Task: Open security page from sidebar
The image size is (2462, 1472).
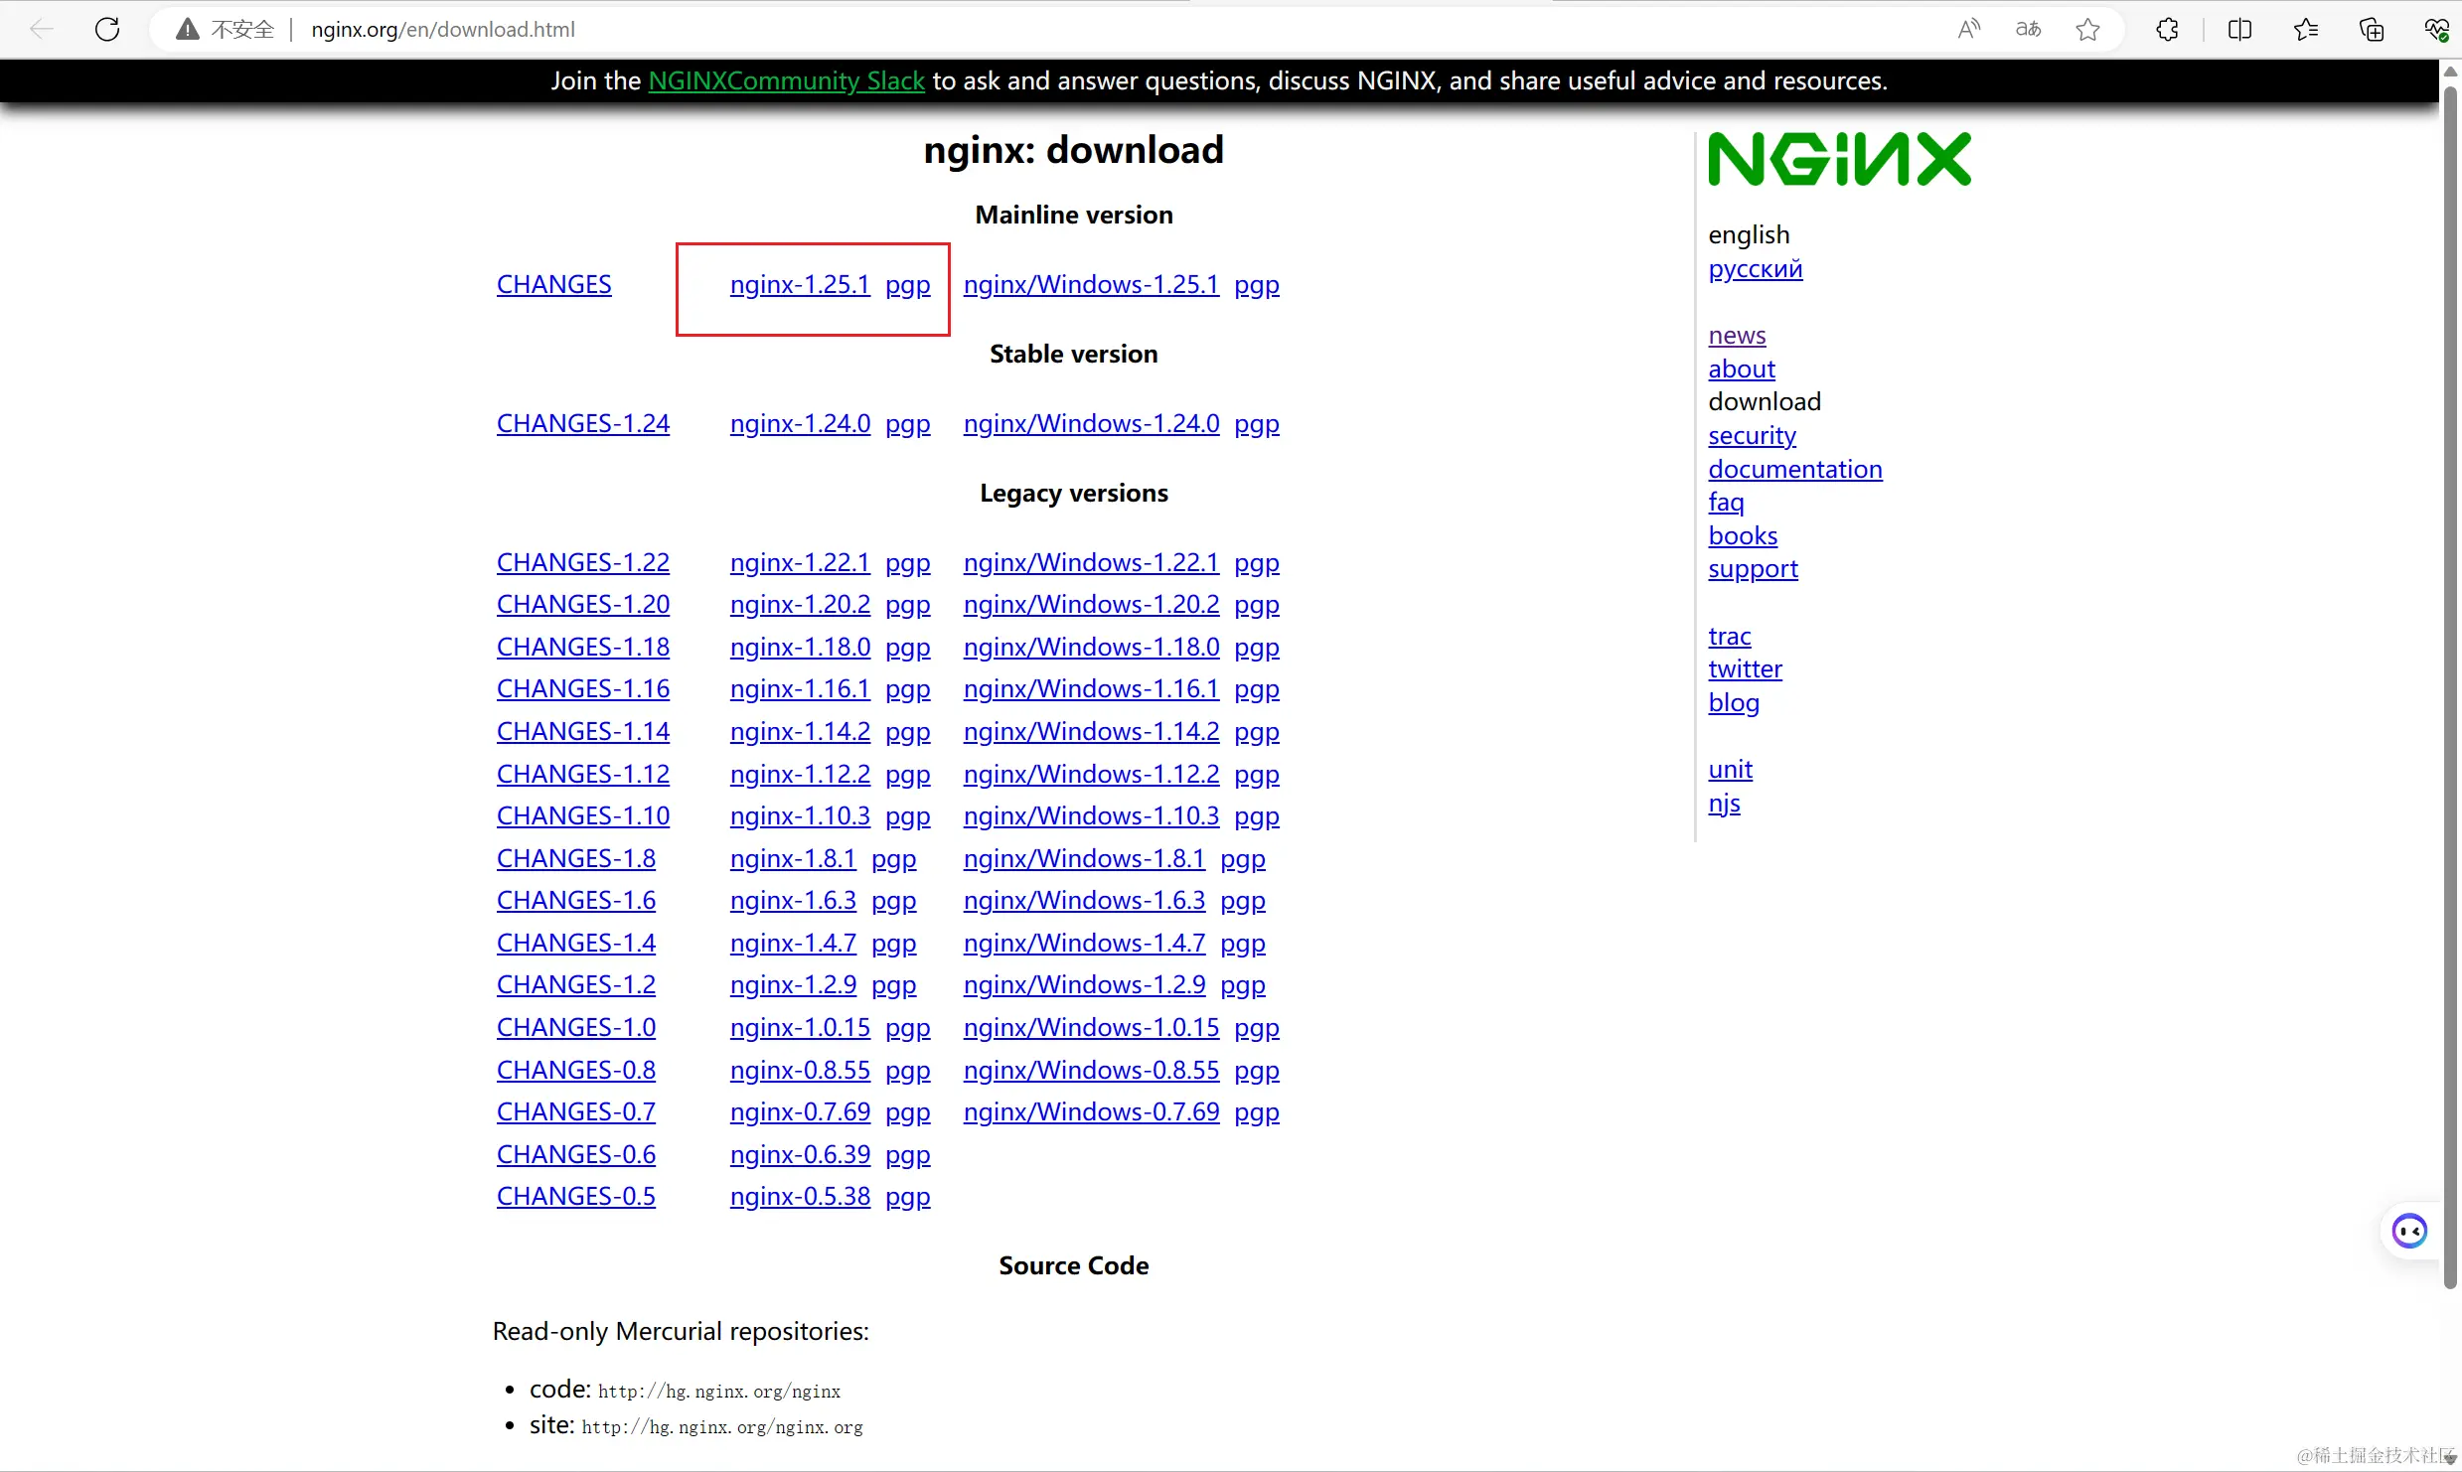Action: point(1752,435)
